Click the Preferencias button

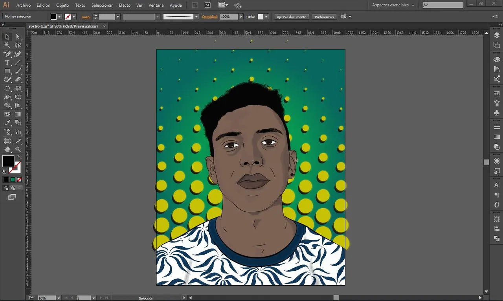pos(324,17)
